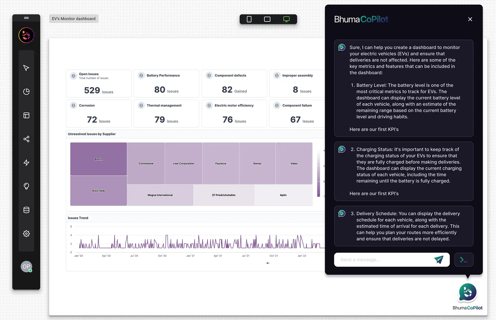The width and height of the screenshot is (496, 320).
Task: Select the Bosch treemap block
Action: [98, 159]
